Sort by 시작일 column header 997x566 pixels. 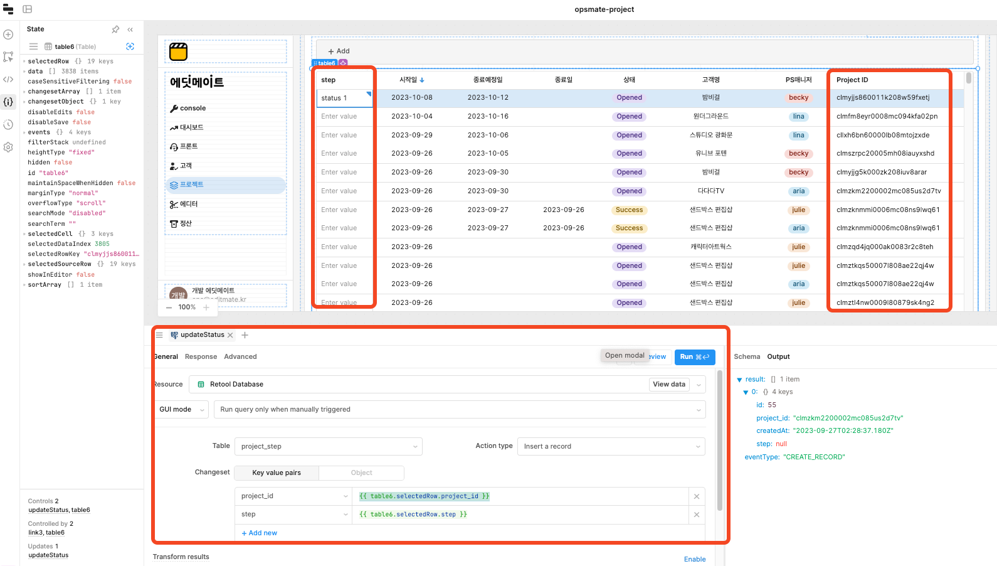tap(412, 80)
